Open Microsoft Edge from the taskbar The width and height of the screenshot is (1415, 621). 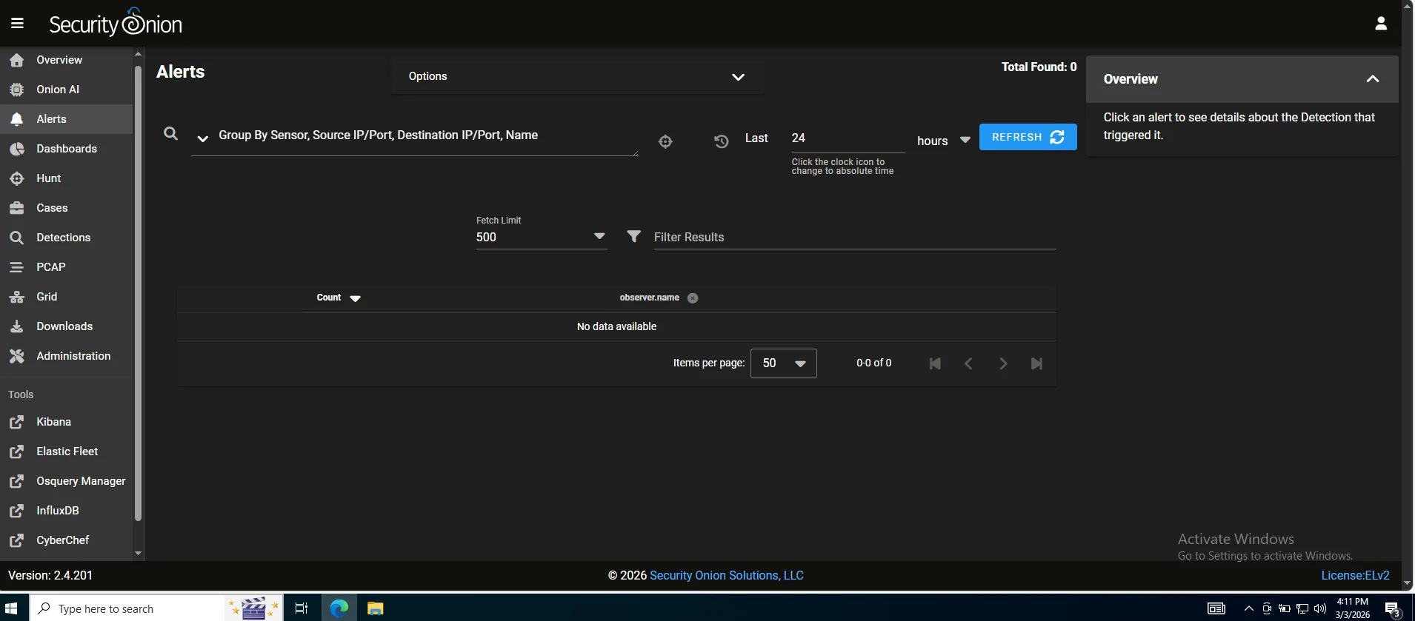pyautogui.click(x=339, y=608)
